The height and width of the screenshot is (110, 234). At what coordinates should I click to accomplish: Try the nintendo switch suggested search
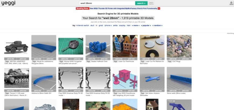pyautogui.click(x=82, y=25)
